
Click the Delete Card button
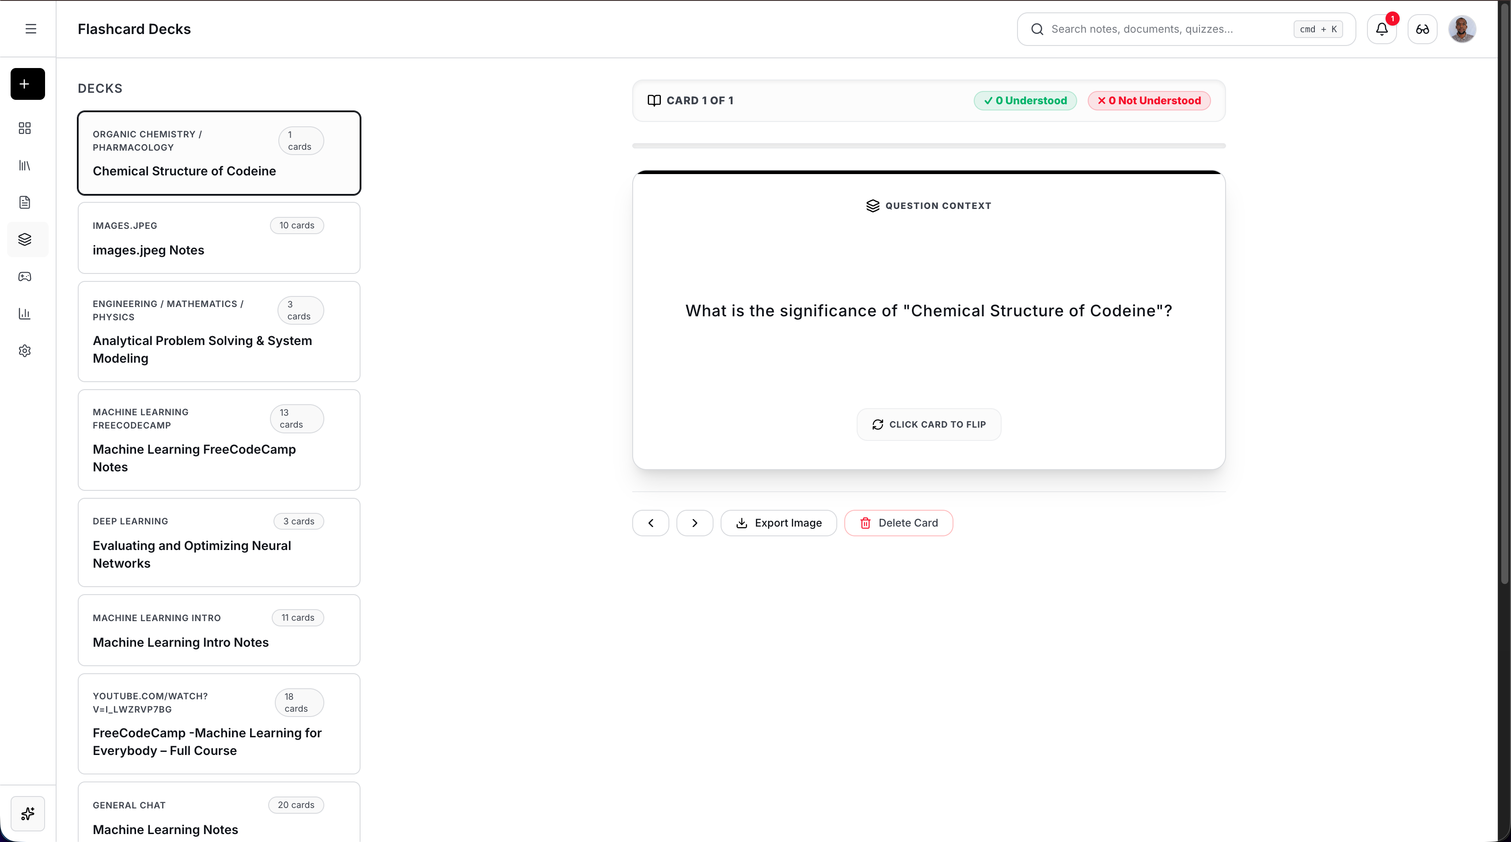coord(899,523)
